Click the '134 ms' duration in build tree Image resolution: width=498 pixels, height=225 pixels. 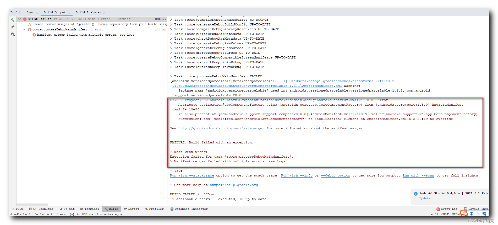[x=160, y=29]
